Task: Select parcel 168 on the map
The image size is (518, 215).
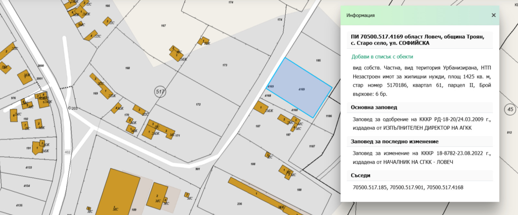Action: (x=128, y=68)
